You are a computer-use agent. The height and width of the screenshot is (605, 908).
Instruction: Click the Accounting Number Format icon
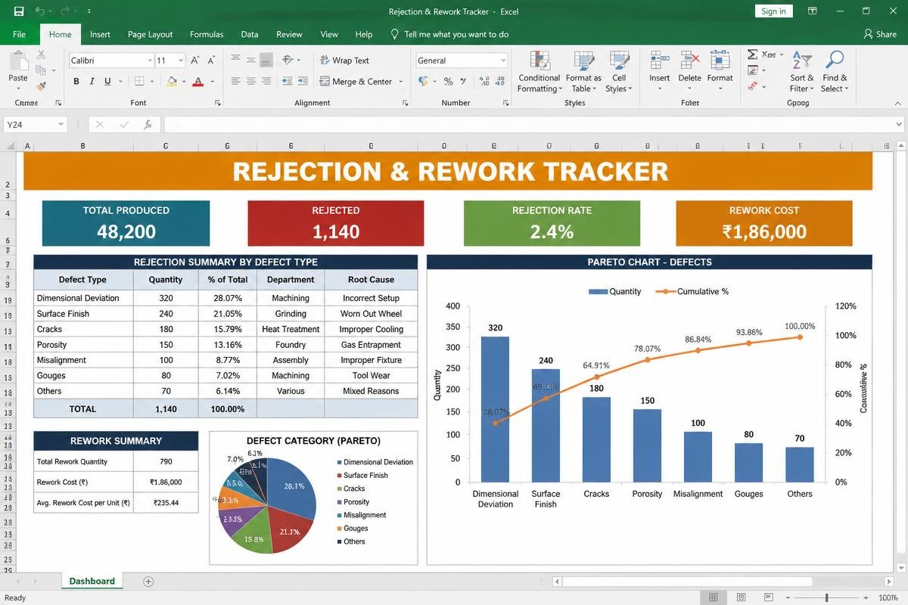tap(424, 82)
